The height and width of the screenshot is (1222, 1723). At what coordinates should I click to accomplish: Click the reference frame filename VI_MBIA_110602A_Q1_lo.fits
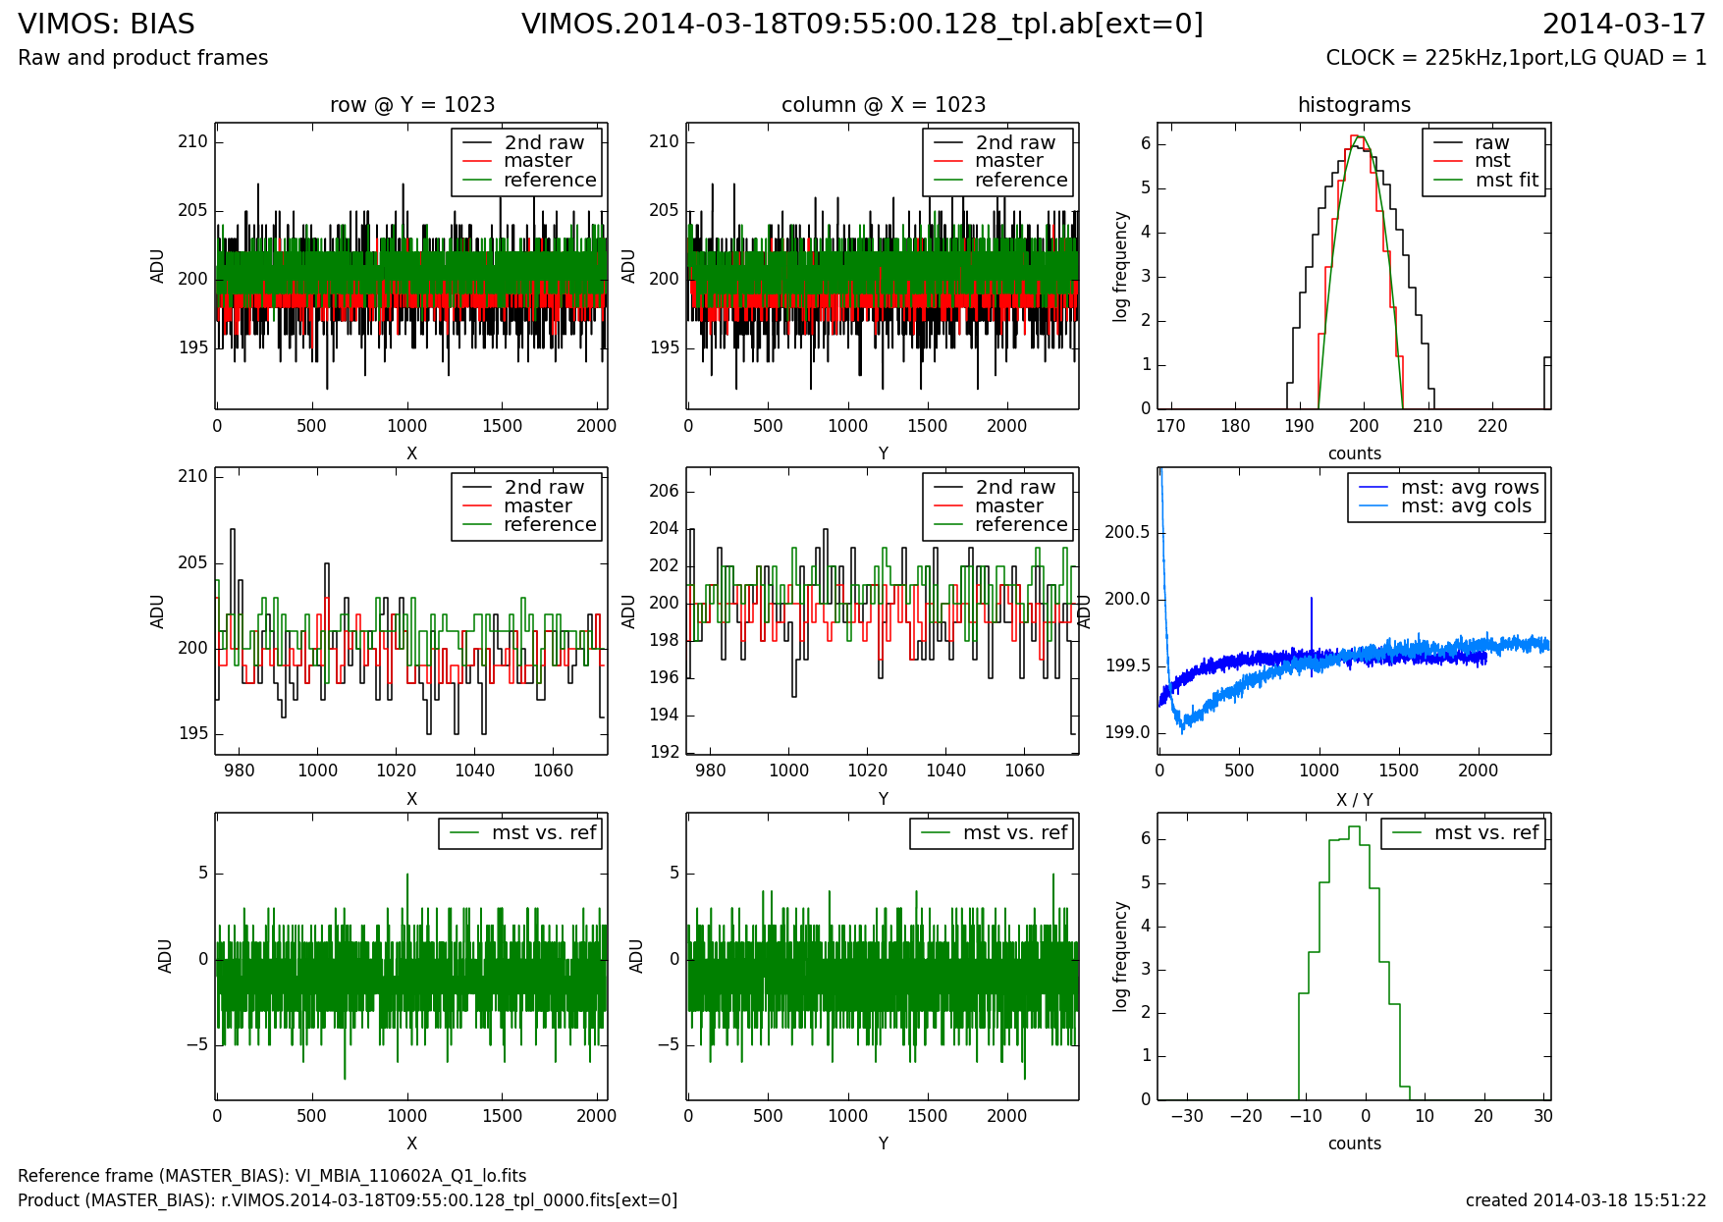pyautogui.click(x=417, y=1176)
